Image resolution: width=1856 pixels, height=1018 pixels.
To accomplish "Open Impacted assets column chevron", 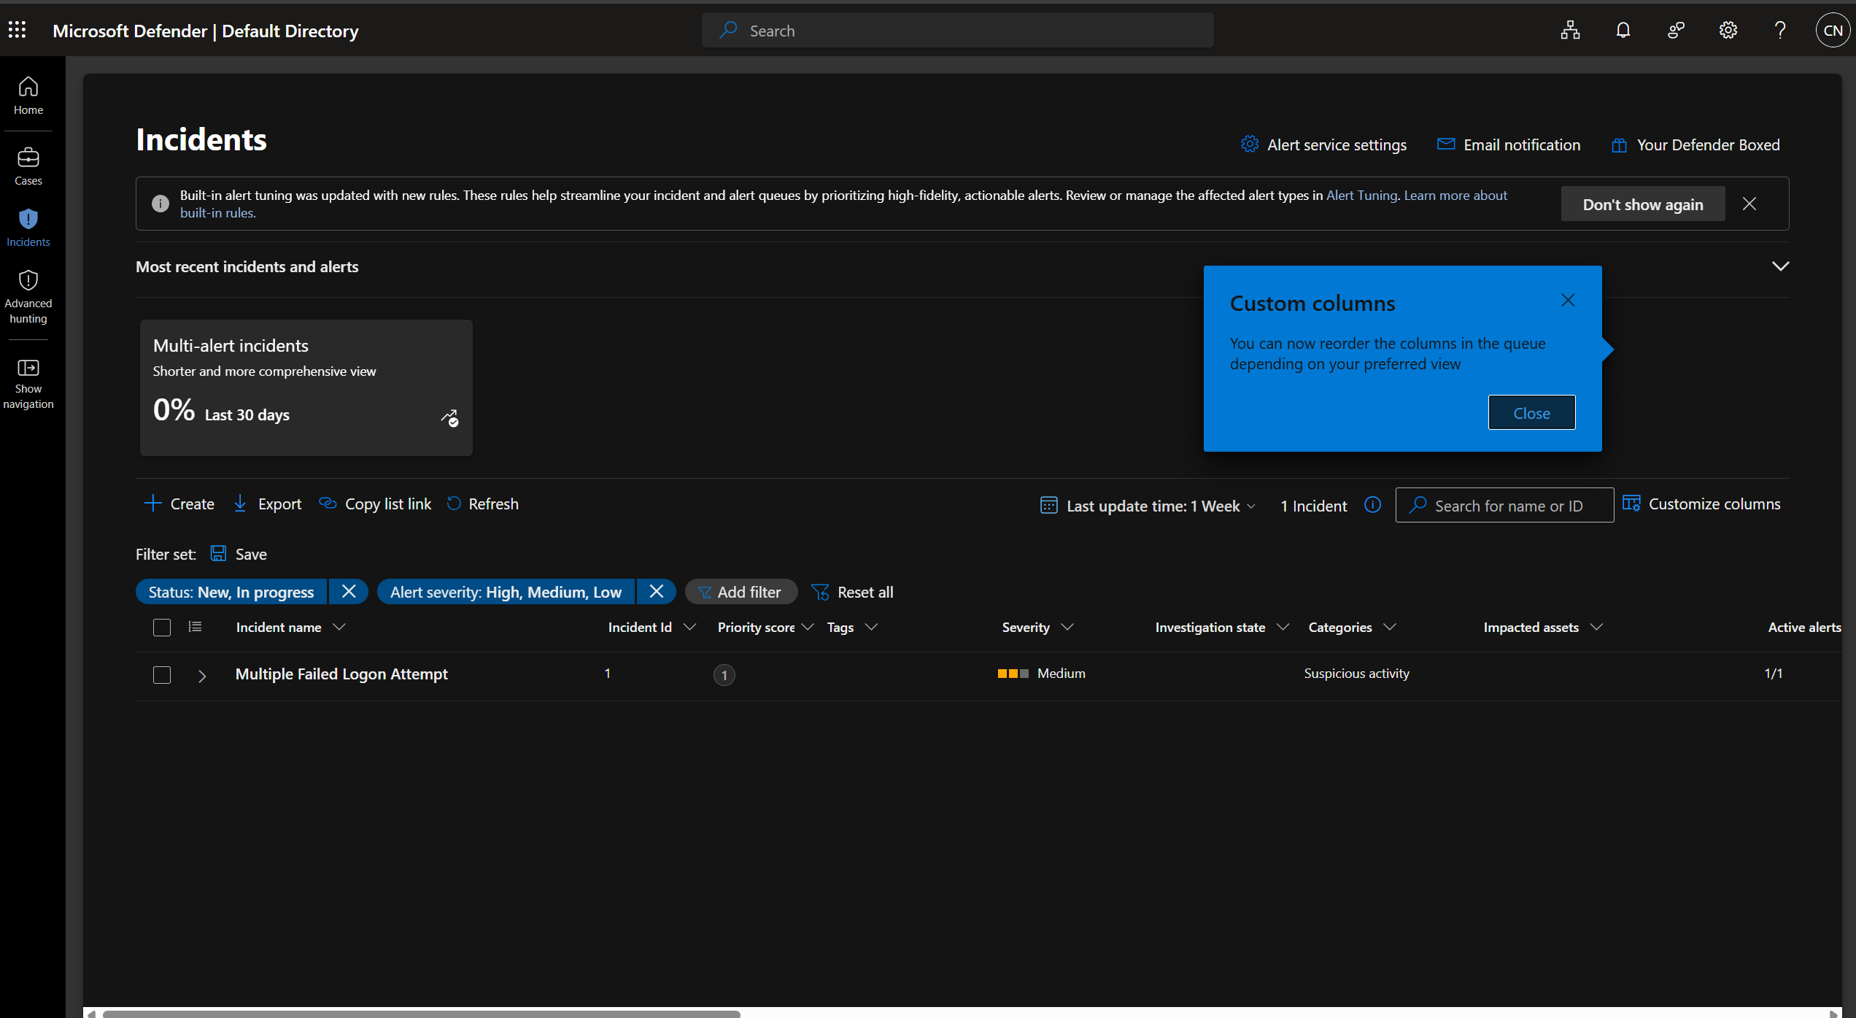I will pos(1596,627).
